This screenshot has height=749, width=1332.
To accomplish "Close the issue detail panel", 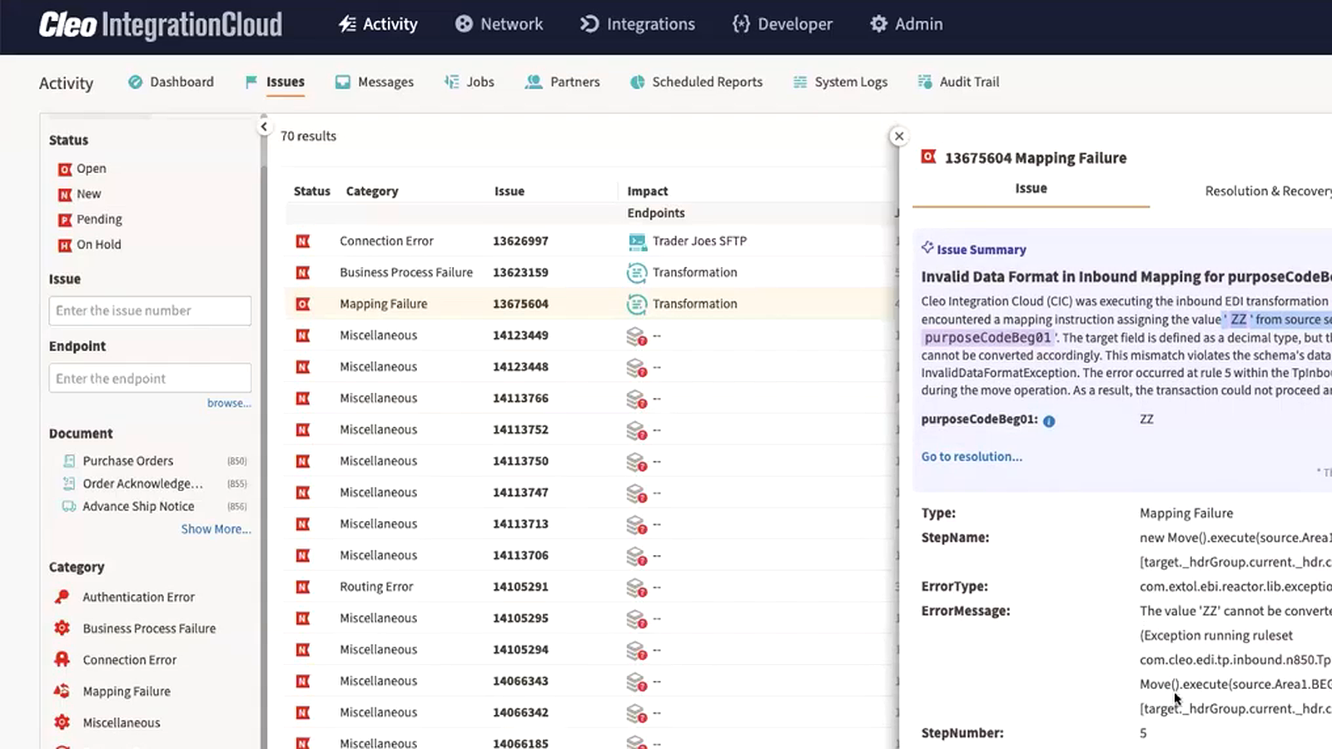I will [898, 136].
